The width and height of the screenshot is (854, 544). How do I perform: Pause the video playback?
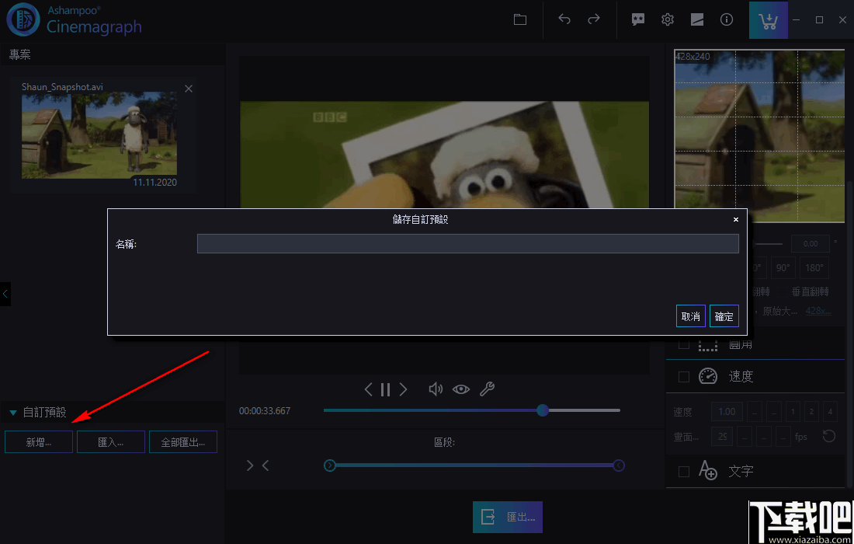pyautogui.click(x=386, y=389)
